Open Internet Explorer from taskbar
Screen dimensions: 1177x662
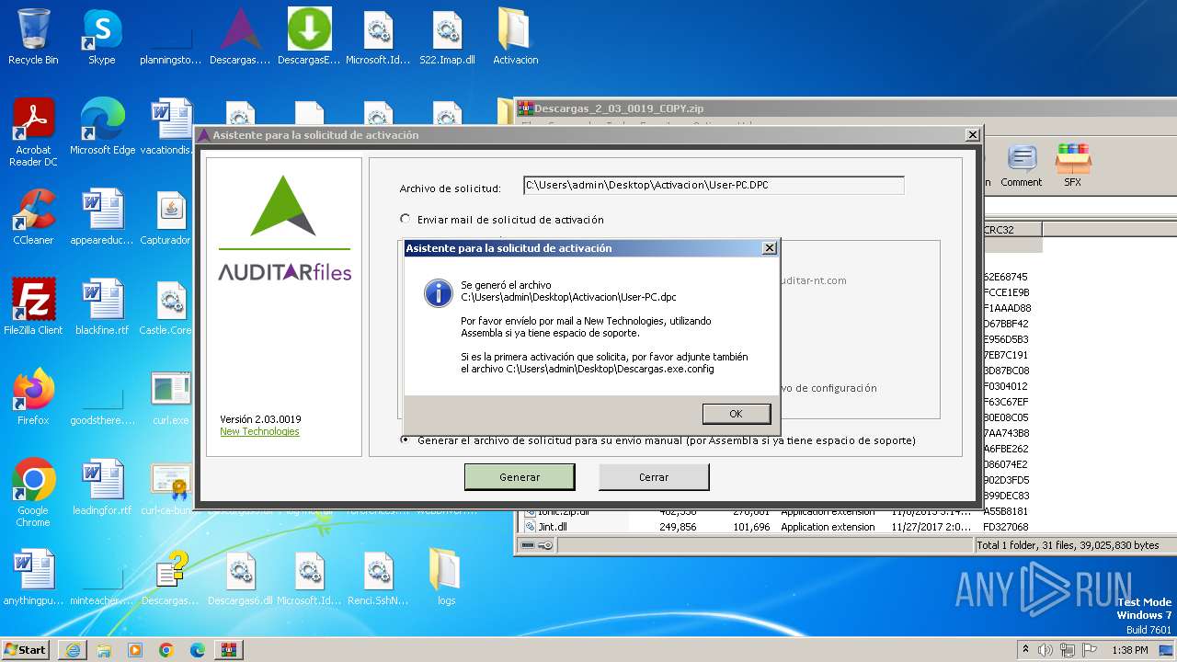[x=73, y=650]
